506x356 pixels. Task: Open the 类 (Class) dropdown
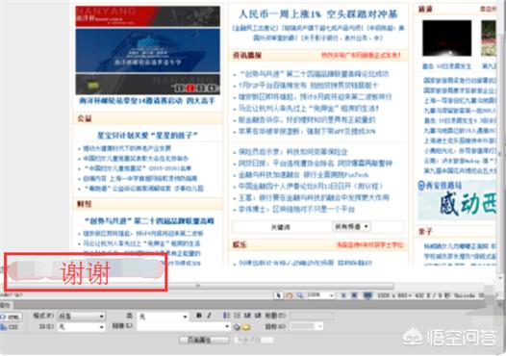(x=163, y=317)
